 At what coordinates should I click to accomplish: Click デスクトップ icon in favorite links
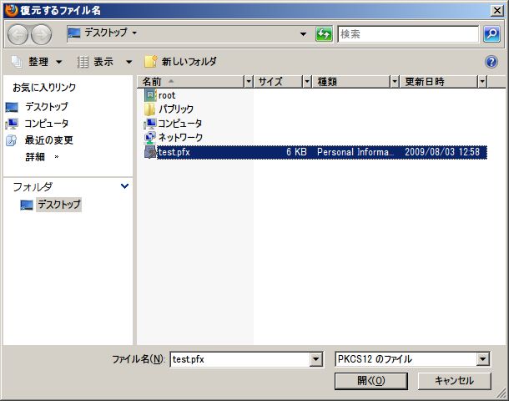[12, 107]
